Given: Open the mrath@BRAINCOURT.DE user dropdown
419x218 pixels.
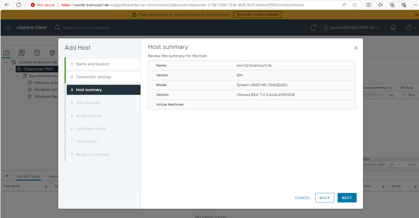Looking at the screenshot, I should point(352,27).
